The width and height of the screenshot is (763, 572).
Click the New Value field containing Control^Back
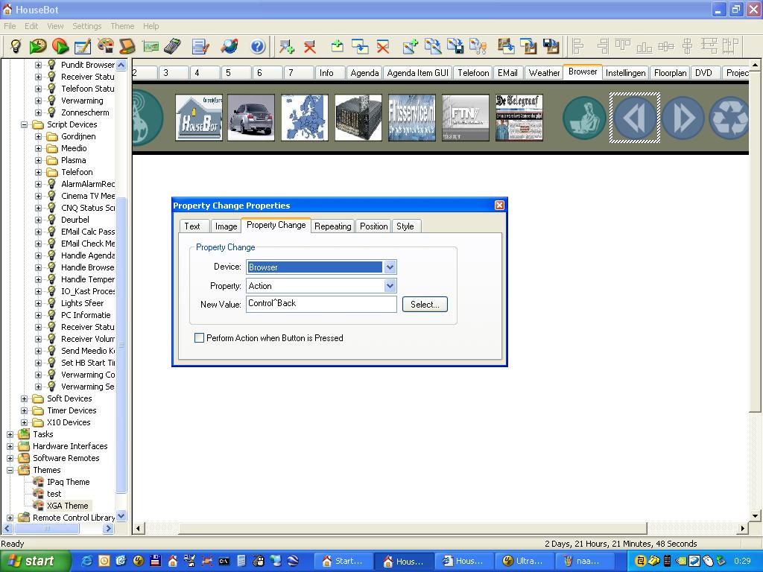(321, 304)
